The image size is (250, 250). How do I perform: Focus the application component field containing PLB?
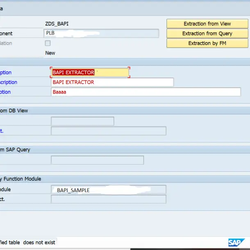[101, 33]
